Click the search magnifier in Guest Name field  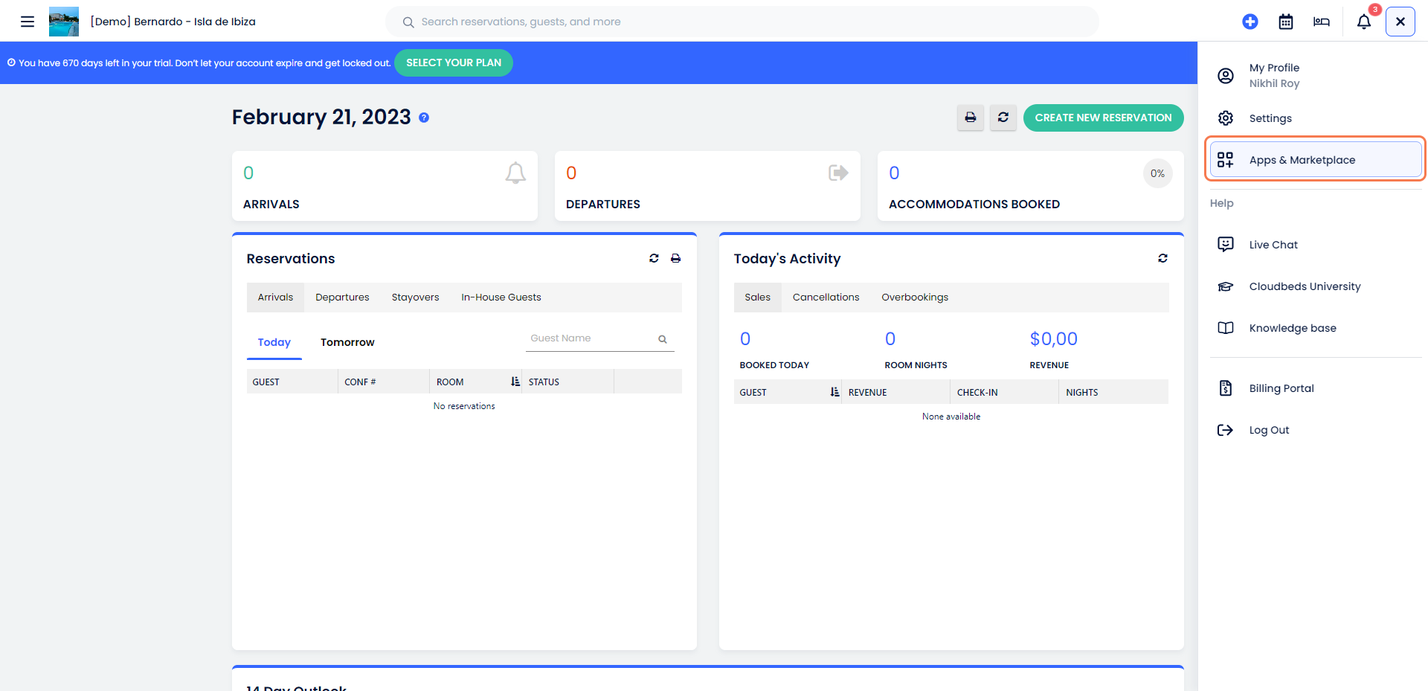[663, 339]
